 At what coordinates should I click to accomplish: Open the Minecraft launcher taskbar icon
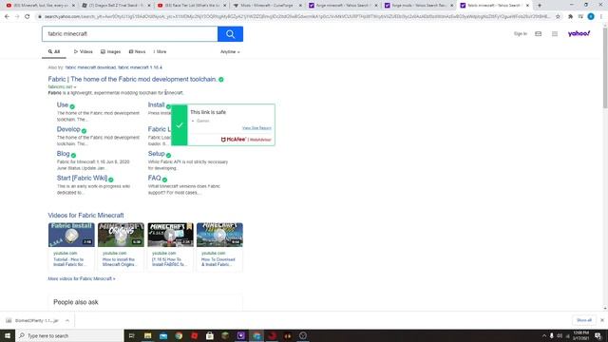pyautogui.click(x=225, y=335)
